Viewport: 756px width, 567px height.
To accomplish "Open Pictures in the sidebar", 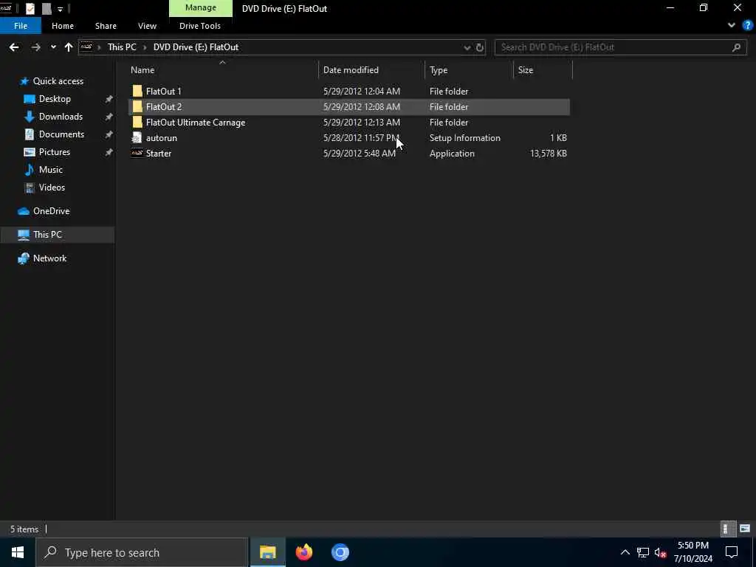I will (x=55, y=152).
